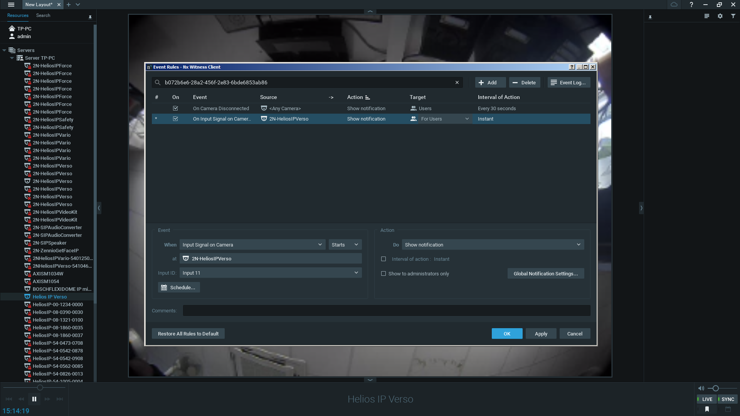The image size is (740, 416).
Task: Pause the video playback
Action: [x=34, y=399]
